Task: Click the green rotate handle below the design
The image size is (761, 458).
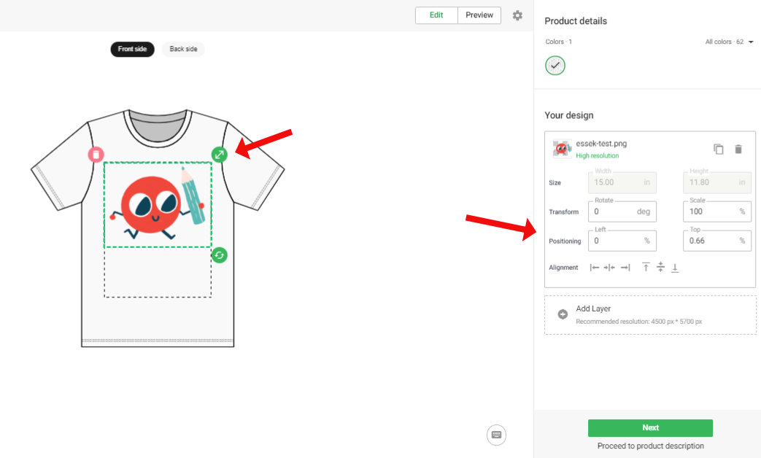Action: (x=220, y=255)
